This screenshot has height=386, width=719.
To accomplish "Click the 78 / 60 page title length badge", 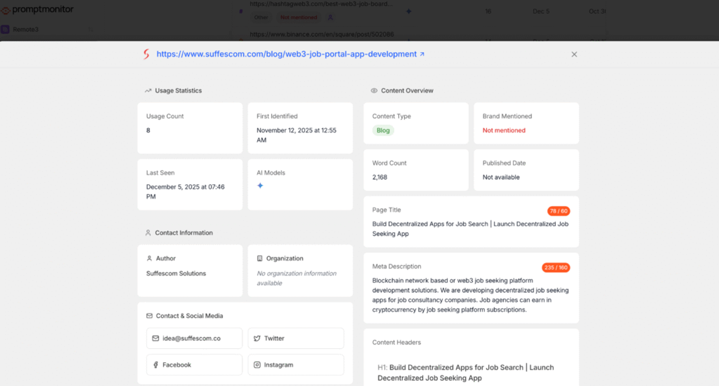I will (x=559, y=211).
